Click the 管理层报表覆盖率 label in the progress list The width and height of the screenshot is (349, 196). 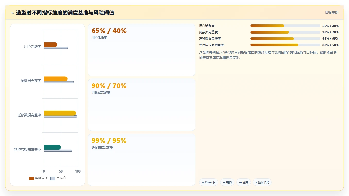pos(211,45)
